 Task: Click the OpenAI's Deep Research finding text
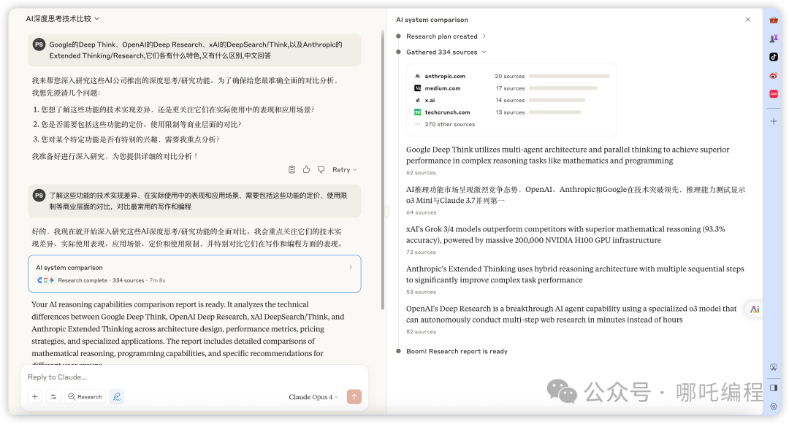tap(571, 314)
